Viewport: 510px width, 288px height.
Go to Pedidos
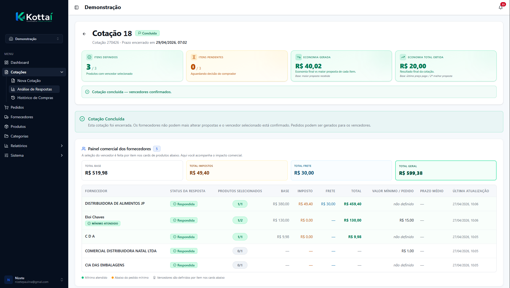(34, 107)
